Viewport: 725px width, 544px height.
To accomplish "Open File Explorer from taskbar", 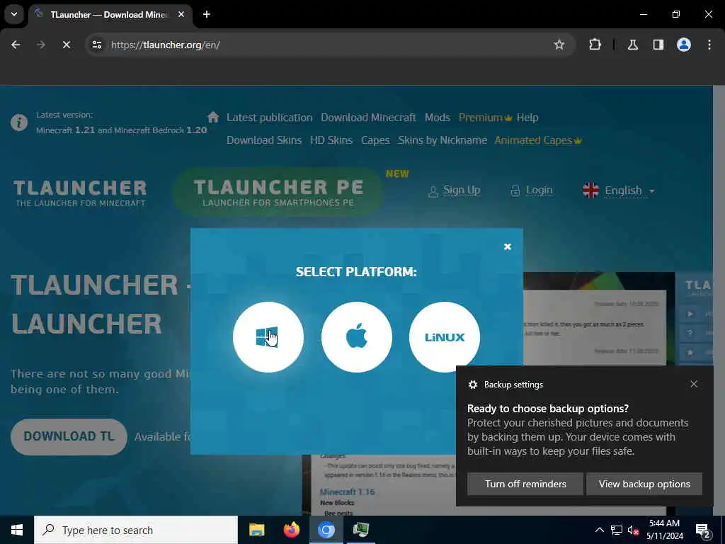I will [256, 530].
